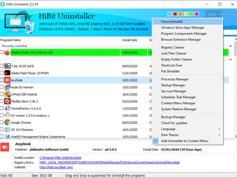Click the IIS 10.0 Express icon
Screen dimensions: 237x178
(7, 130)
